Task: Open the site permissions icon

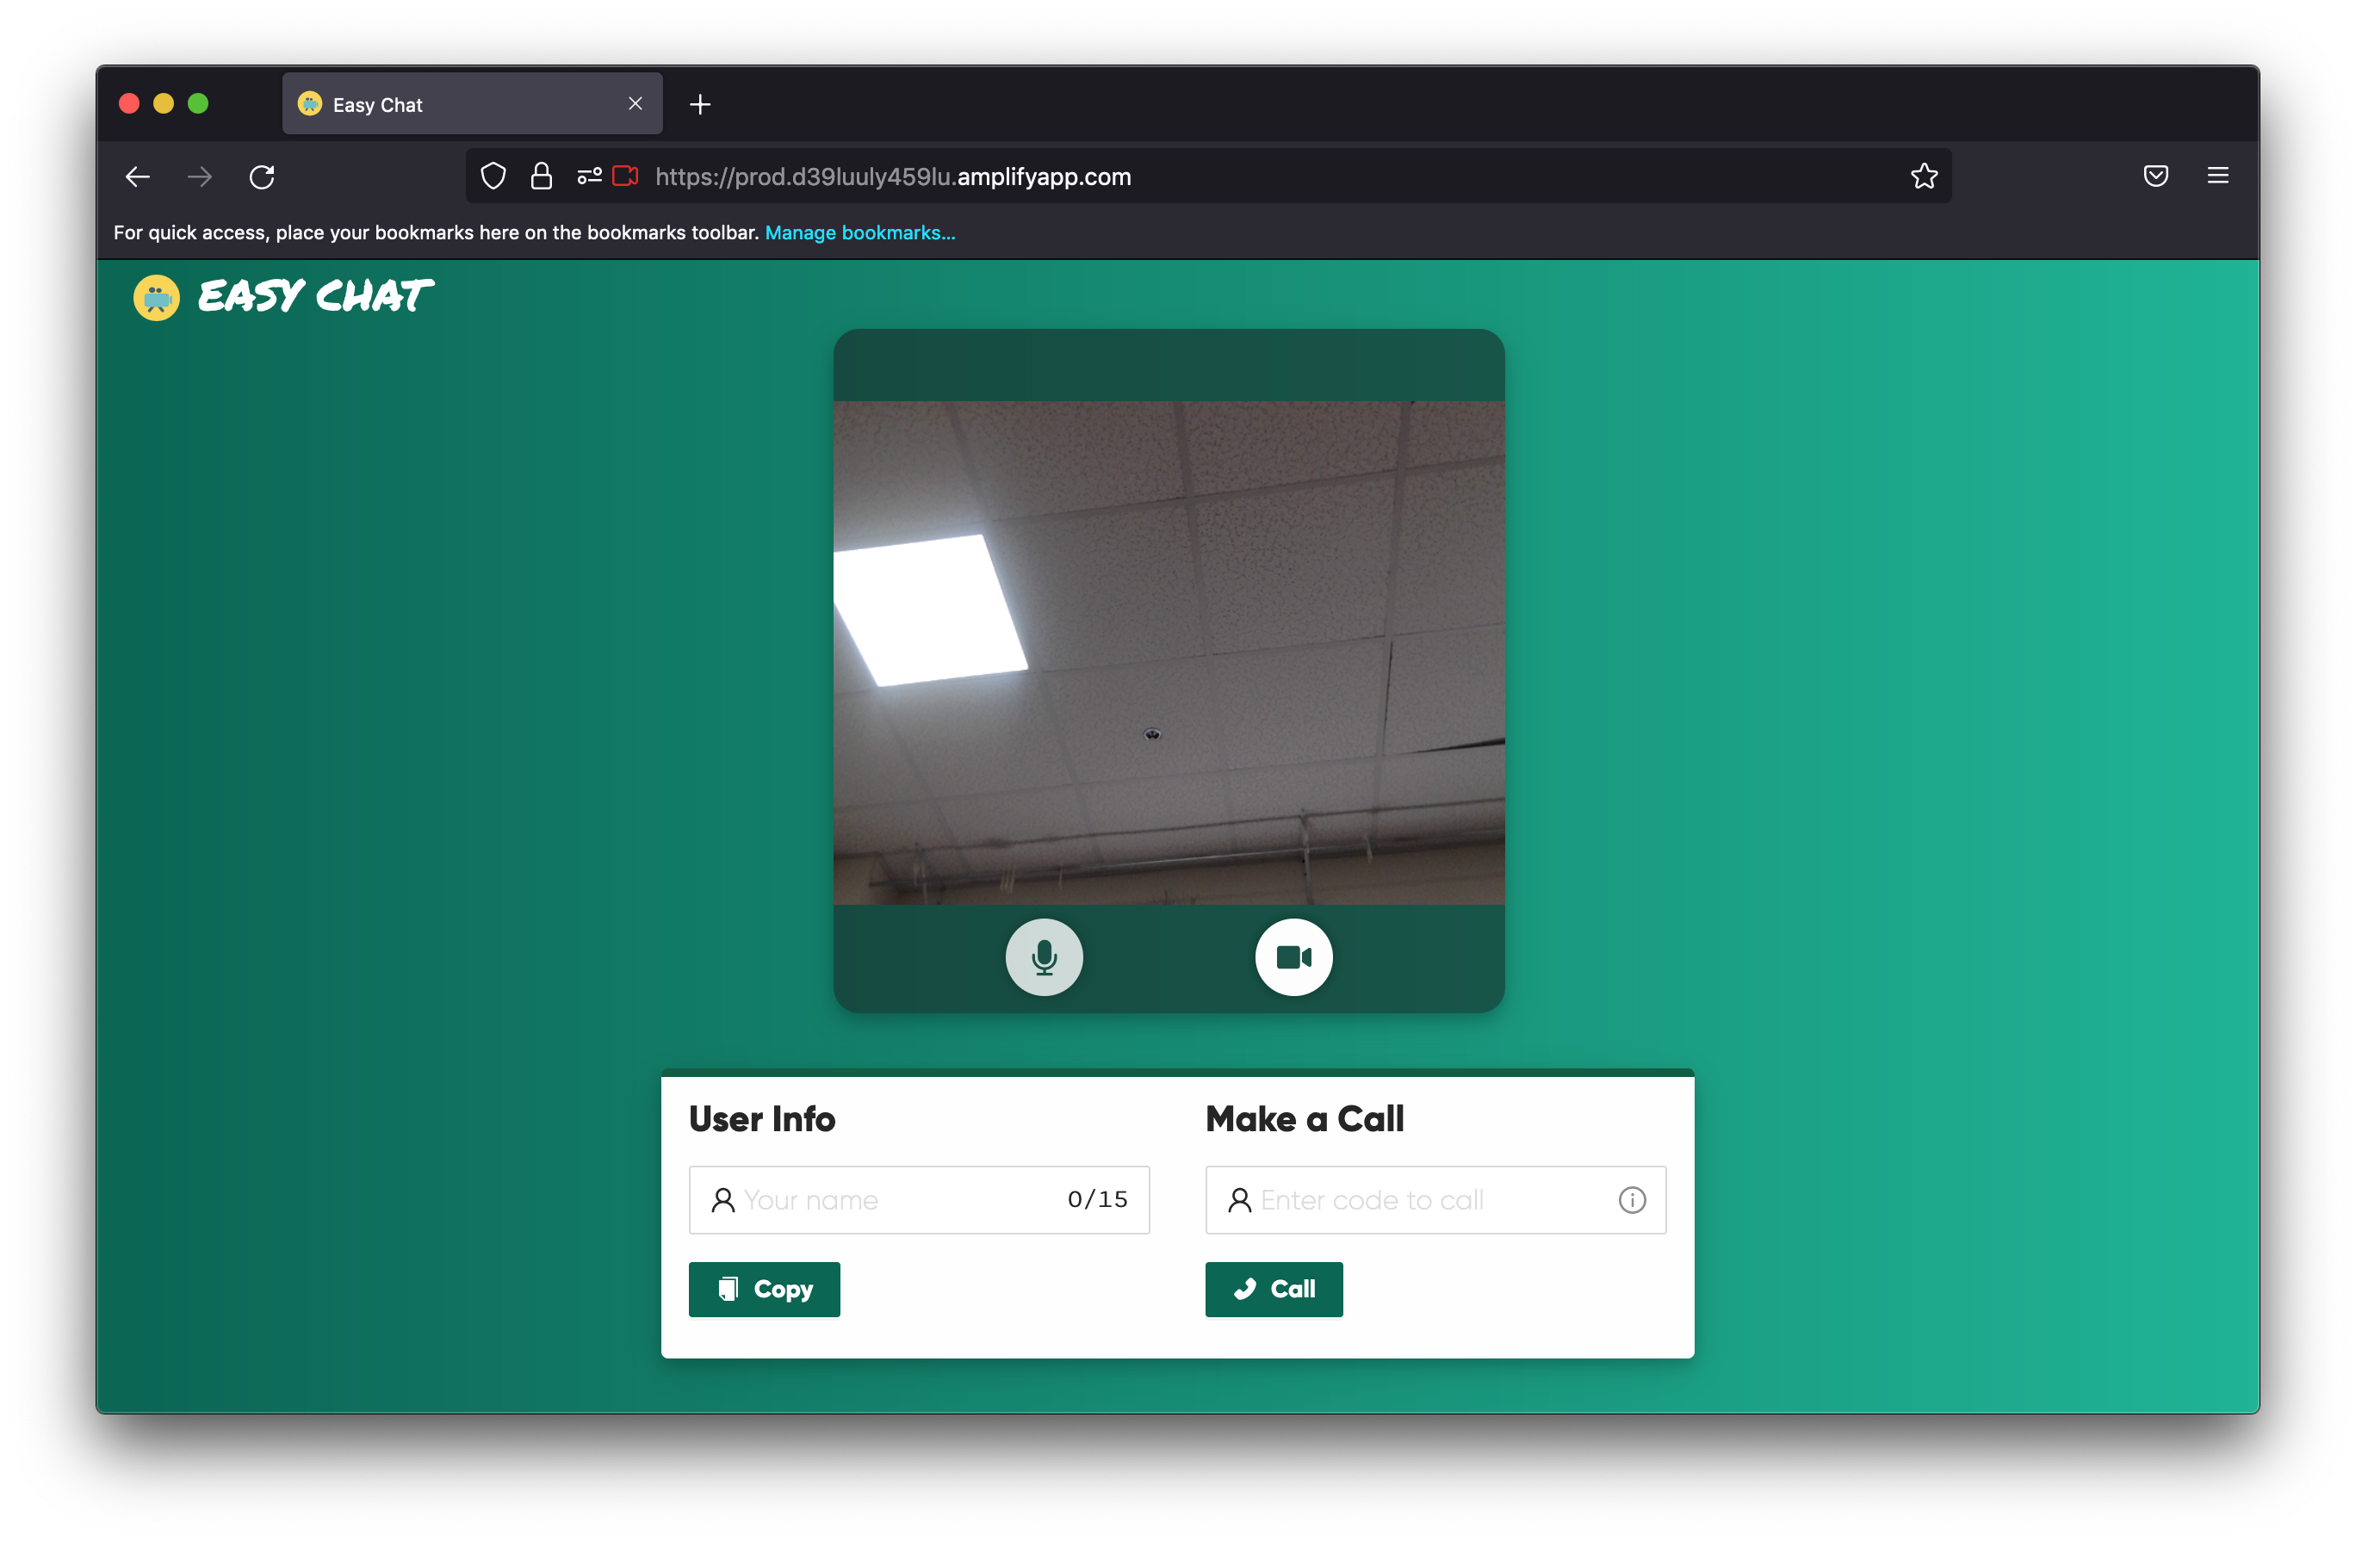Action: (589, 176)
